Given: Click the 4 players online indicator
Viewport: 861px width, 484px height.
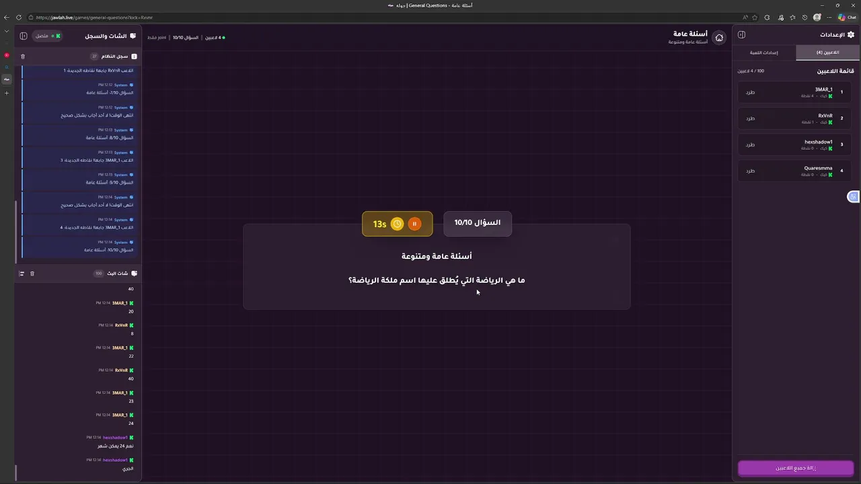Looking at the screenshot, I should click(217, 38).
